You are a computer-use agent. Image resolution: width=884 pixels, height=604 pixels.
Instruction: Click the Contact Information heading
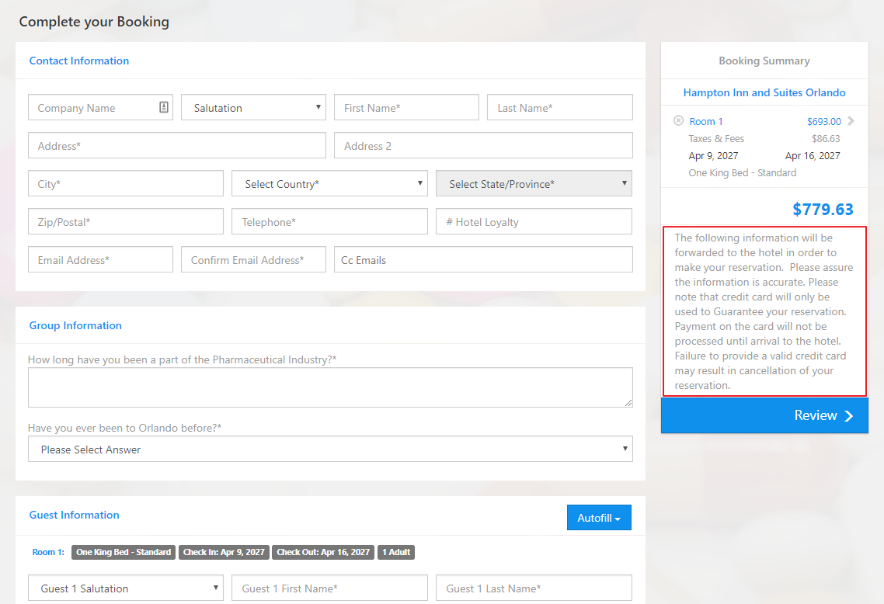(79, 61)
